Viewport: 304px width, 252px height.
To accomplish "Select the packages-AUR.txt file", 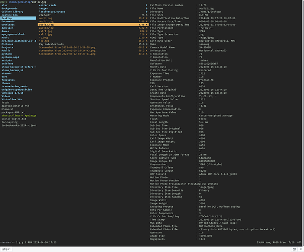I will click(x=13, y=112).
